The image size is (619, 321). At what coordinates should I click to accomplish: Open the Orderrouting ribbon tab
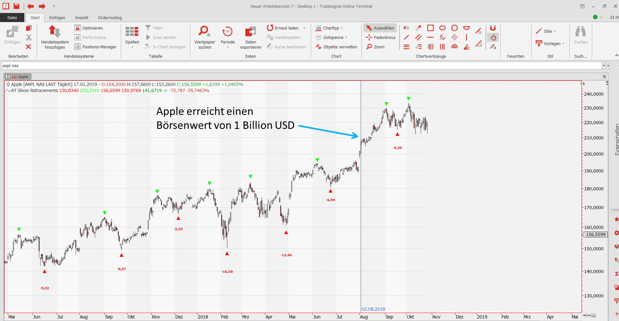point(110,18)
